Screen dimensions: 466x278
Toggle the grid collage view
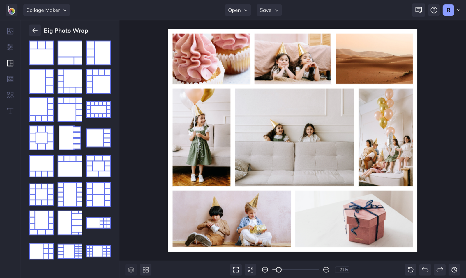click(146, 270)
